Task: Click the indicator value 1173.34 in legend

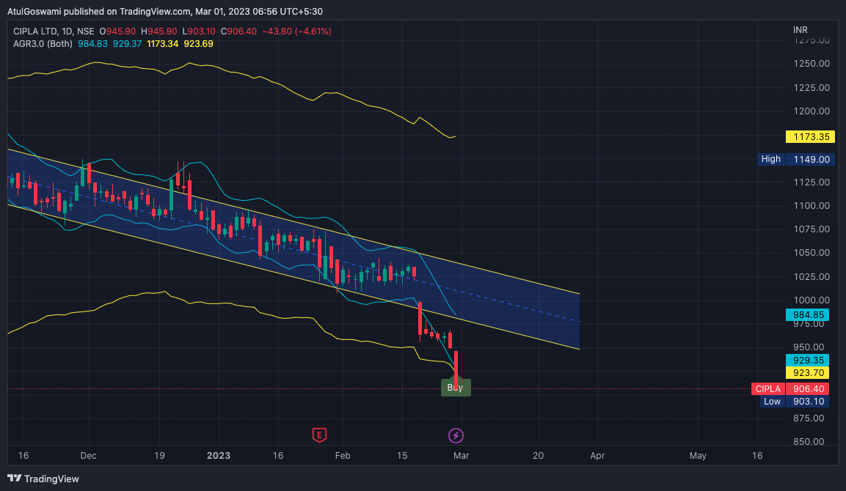Action: (x=162, y=44)
